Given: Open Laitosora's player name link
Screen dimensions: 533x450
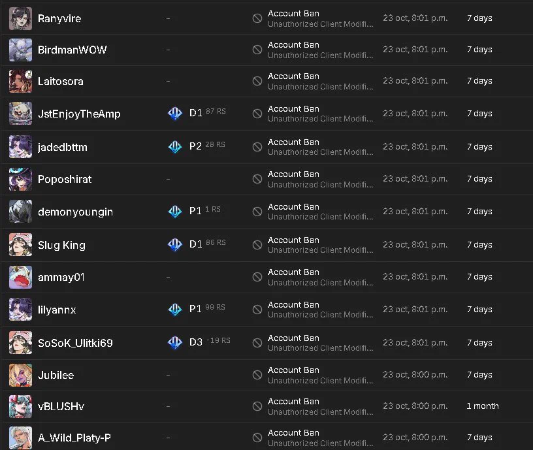Looking at the screenshot, I should [61, 81].
